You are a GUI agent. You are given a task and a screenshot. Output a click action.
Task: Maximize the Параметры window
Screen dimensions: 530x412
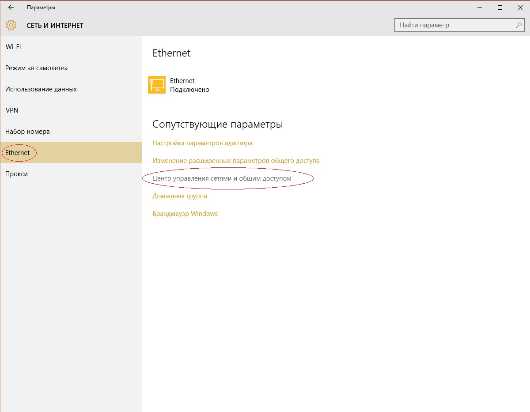(500, 8)
